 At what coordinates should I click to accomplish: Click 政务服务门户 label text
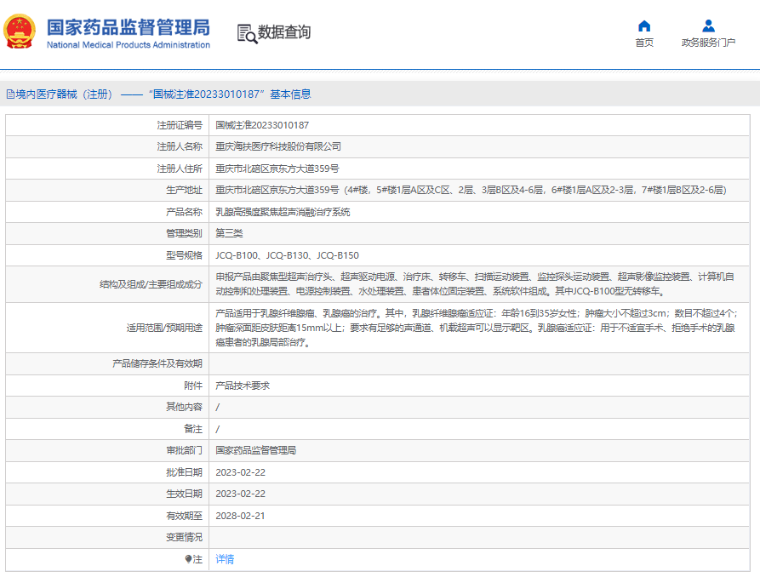point(708,43)
